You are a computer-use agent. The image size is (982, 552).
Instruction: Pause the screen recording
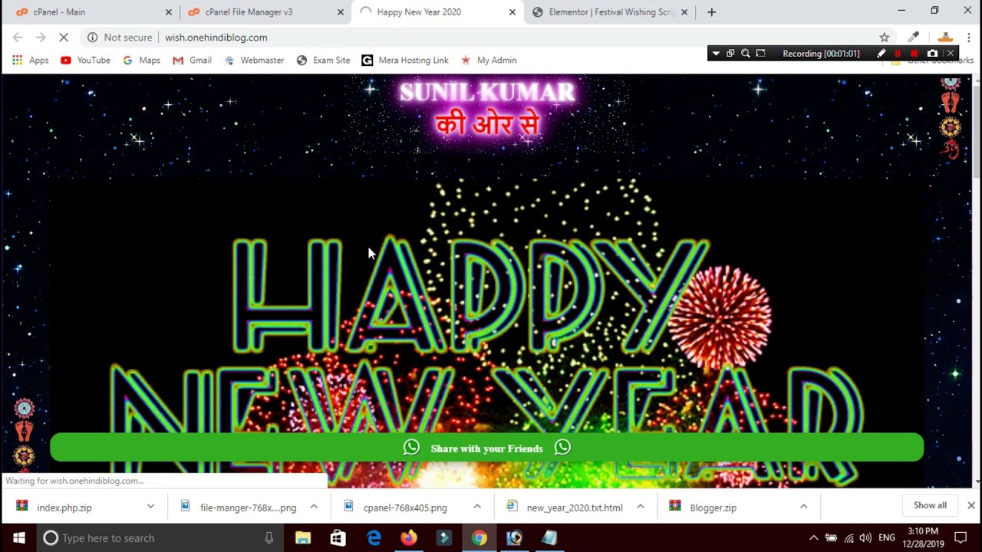[x=898, y=54]
